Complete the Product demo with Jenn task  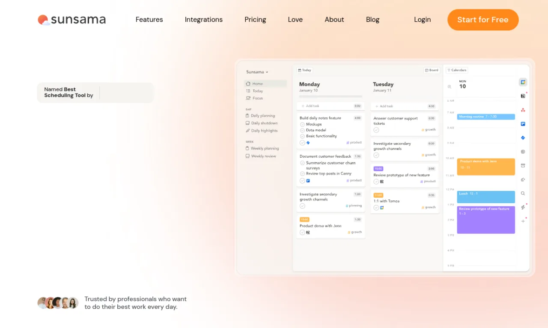tap(302, 232)
